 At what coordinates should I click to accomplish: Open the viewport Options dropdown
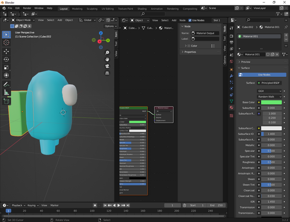tap(111, 26)
